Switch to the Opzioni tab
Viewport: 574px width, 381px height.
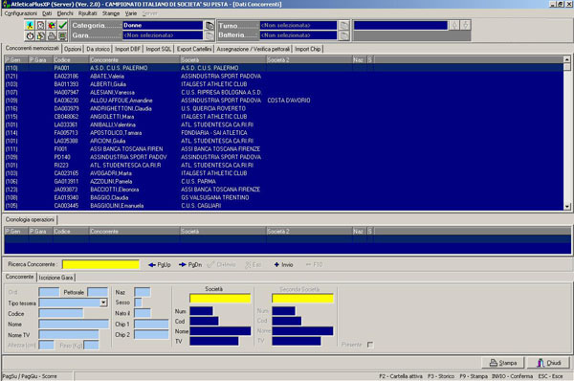click(73, 49)
